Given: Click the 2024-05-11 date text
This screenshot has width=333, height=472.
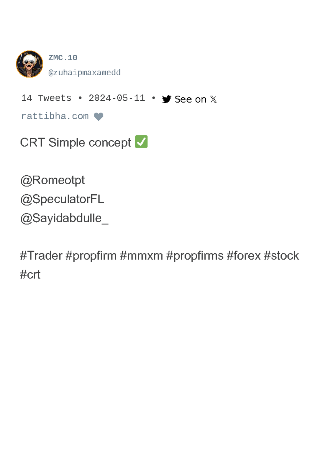Looking at the screenshot, I should pyautogui.click(x=117, y=98).
